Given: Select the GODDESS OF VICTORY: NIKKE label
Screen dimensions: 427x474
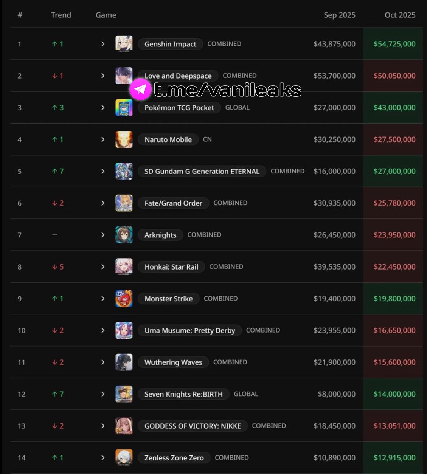Looking at the screenshot, I should pos(193,426).
